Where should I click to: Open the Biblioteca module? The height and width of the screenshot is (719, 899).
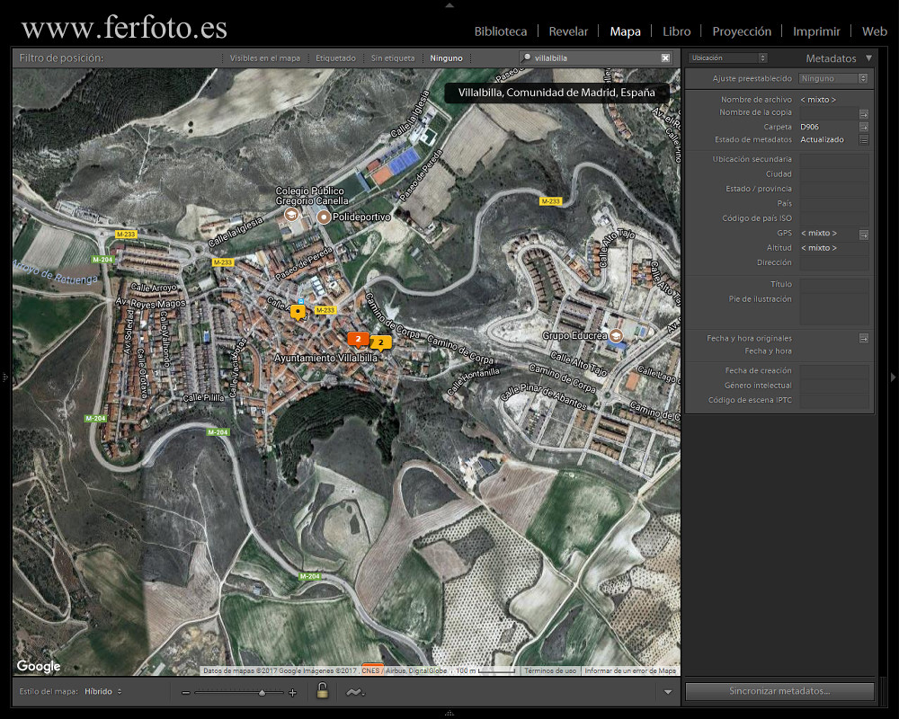point(501,31)
